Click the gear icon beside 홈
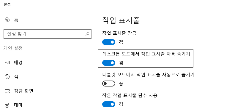 tap(7, 20)
